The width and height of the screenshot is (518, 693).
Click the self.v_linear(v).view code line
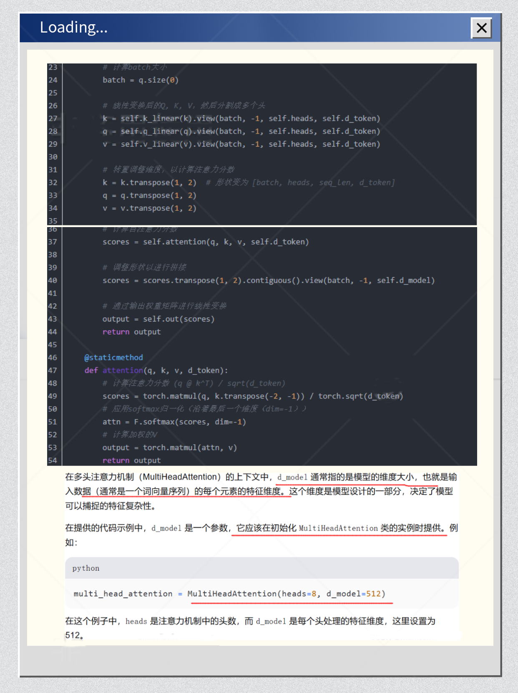pos(241,144)
